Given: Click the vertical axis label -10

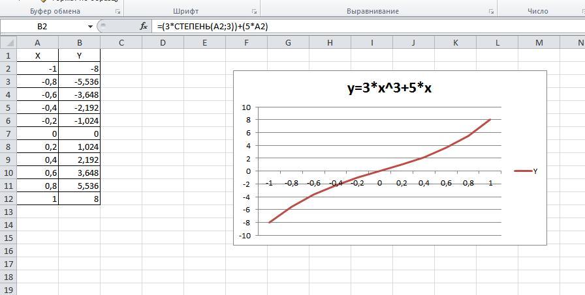Looking at the screenshot, I should point(246,236).
